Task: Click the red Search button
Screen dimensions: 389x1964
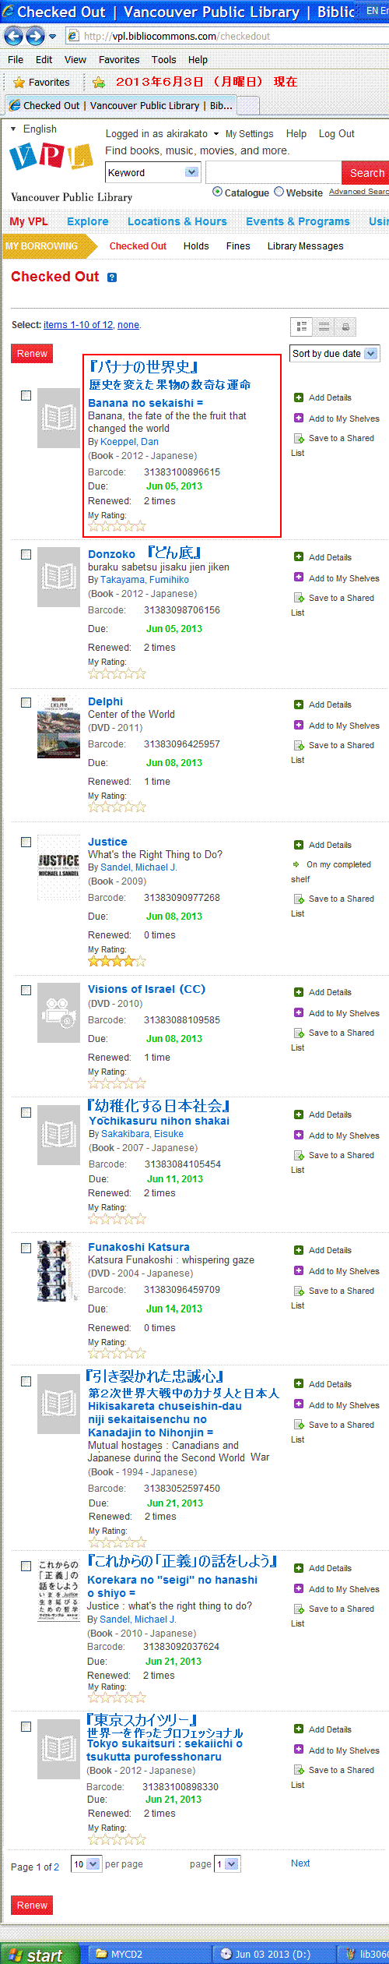Action: point(366,172)
